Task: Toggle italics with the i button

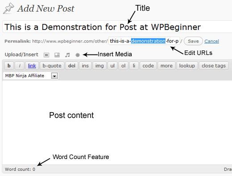Action: [20, 66]
